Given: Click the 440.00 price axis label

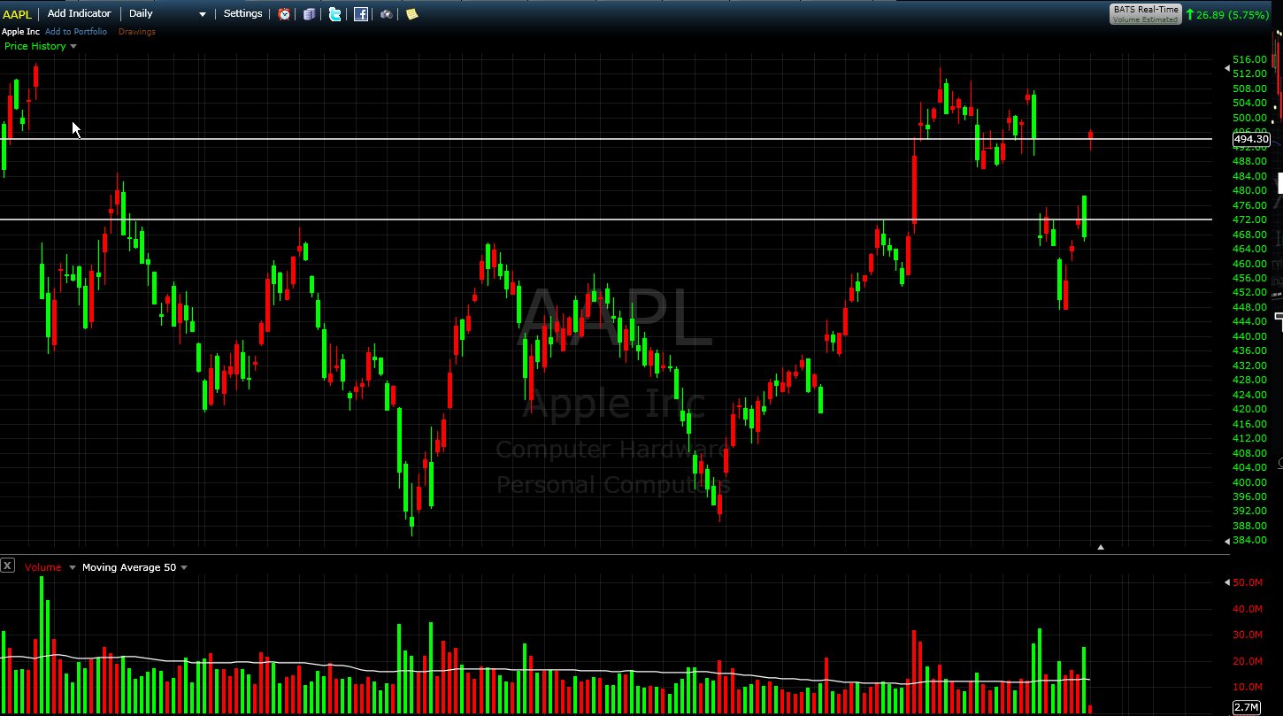Looking at the screenshot, I should click(1249, 336).
